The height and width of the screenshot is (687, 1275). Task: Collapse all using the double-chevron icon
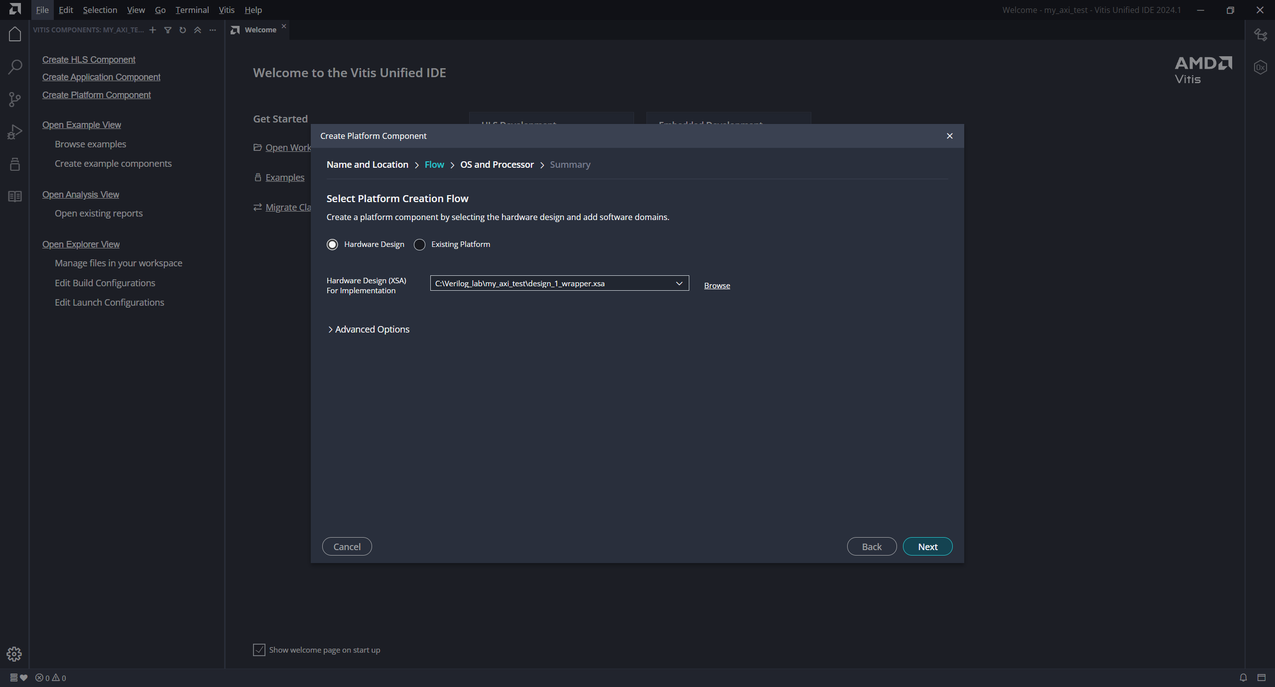click(x=198, y=30)
